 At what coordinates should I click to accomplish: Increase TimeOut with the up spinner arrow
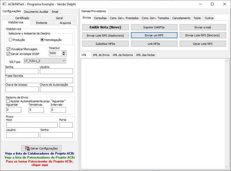tap(64, 52)
